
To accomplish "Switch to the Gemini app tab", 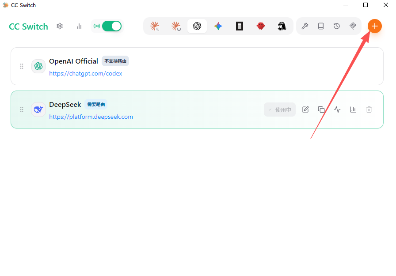I will [218, 26].
